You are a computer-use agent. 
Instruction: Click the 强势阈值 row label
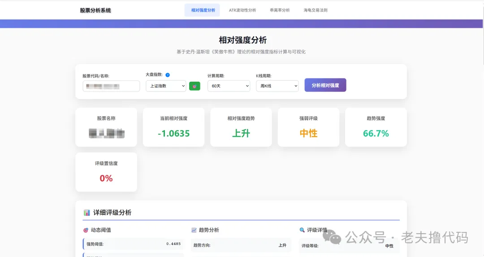click(95, 244)
